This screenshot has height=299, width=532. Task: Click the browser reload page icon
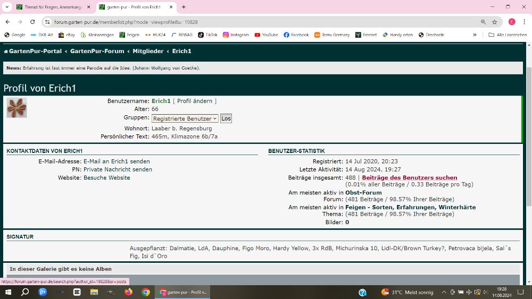(x=32, y=22)
